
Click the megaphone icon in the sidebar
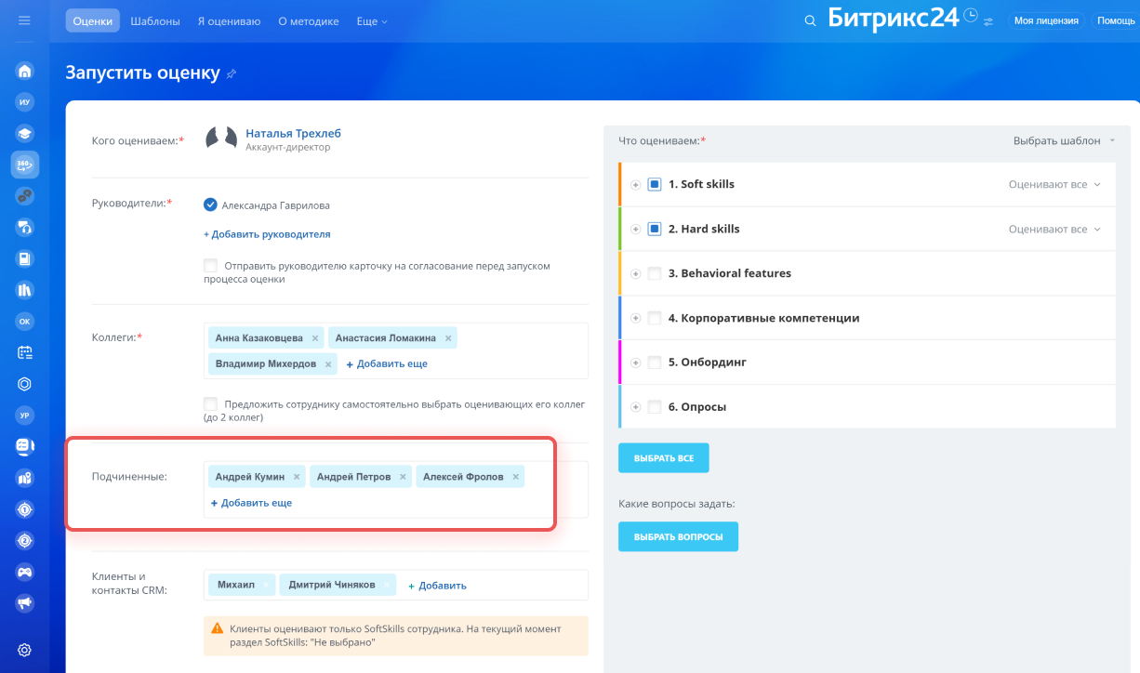tap(25, 603)
